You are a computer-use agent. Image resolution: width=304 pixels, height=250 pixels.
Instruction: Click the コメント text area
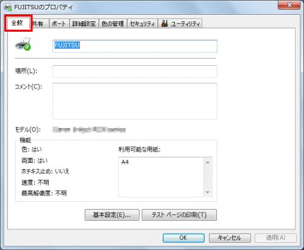(x=135, y=101)
